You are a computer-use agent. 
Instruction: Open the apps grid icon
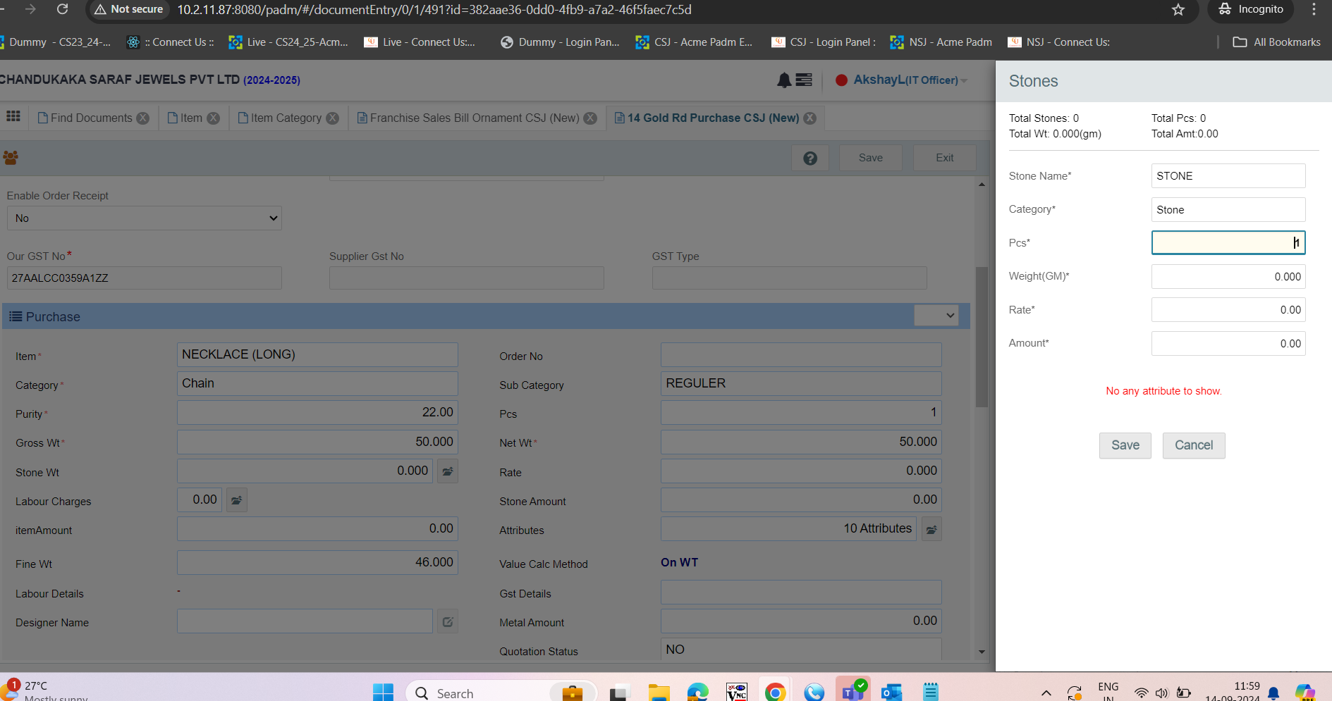click(13, 116)
